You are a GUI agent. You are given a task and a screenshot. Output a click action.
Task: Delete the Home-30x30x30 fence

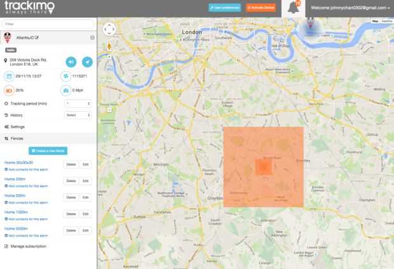click(x=71, y=164)
